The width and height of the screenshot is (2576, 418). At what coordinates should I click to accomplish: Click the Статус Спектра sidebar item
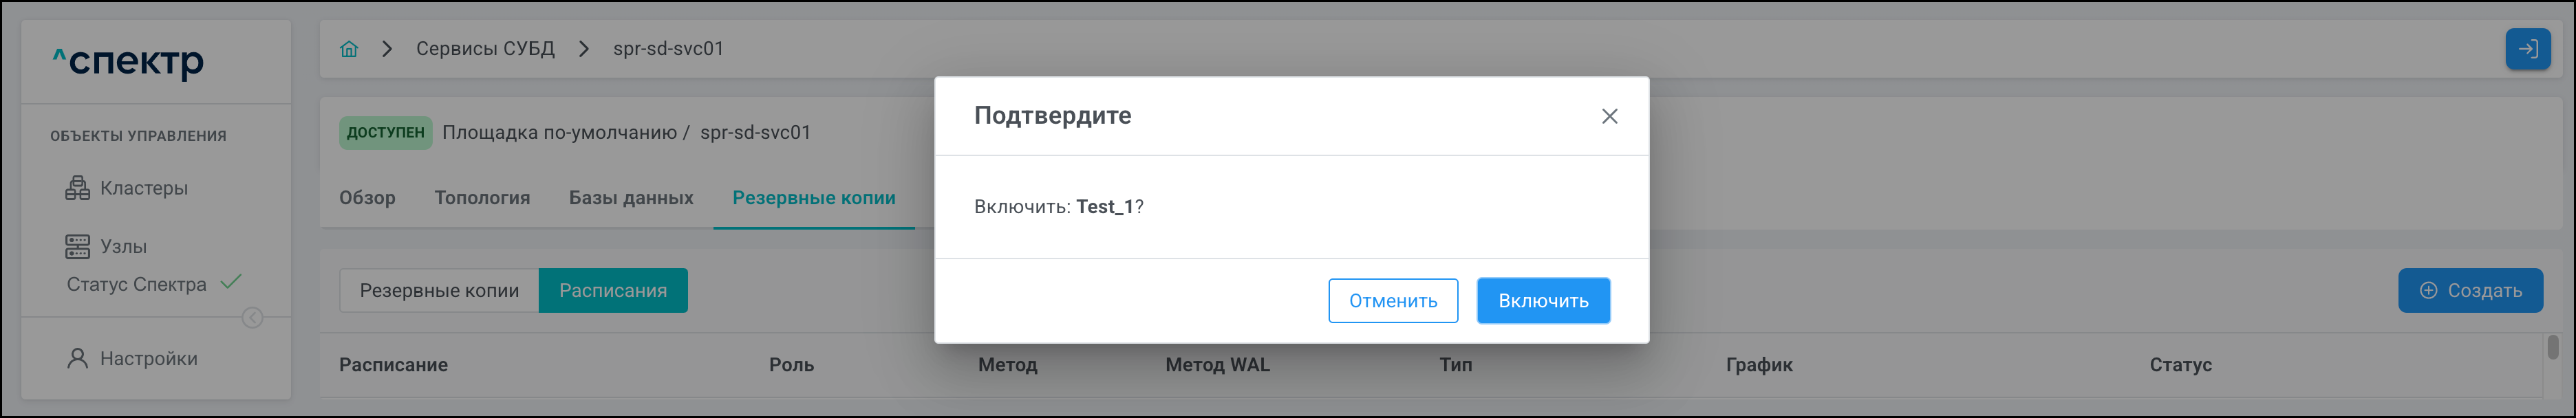click(137, 285)
